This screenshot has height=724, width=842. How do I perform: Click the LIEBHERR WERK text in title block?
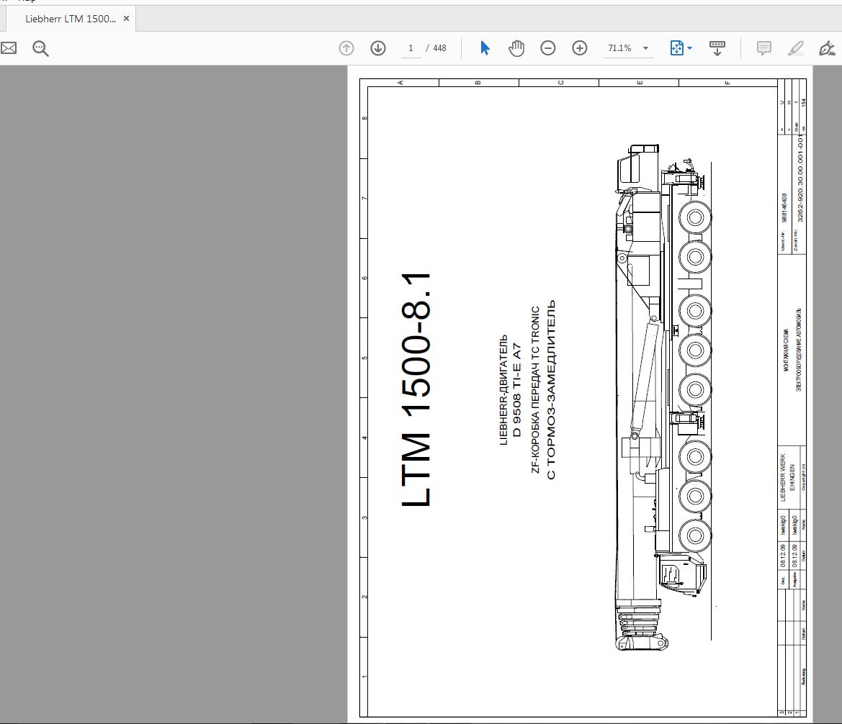point(783,478)
